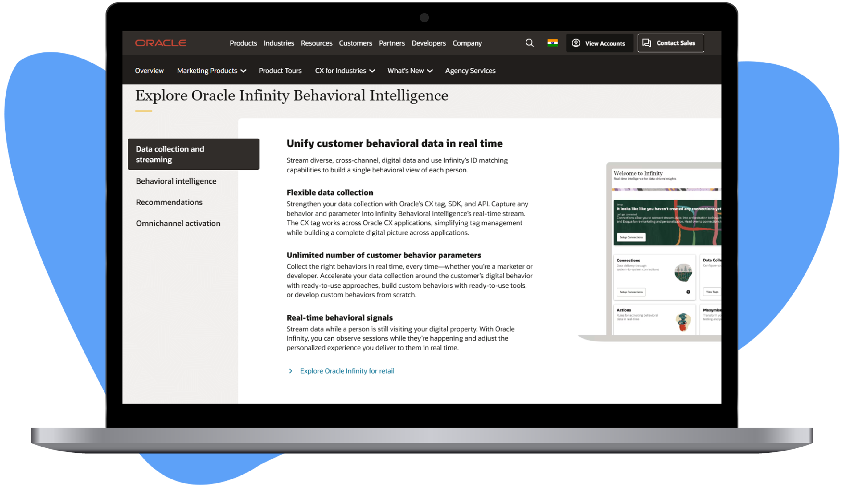Viewport: 844px width, 489px height.
Task: Click chevron beside Explore Oracle Infinity link
Action: (x=291, y=371)
